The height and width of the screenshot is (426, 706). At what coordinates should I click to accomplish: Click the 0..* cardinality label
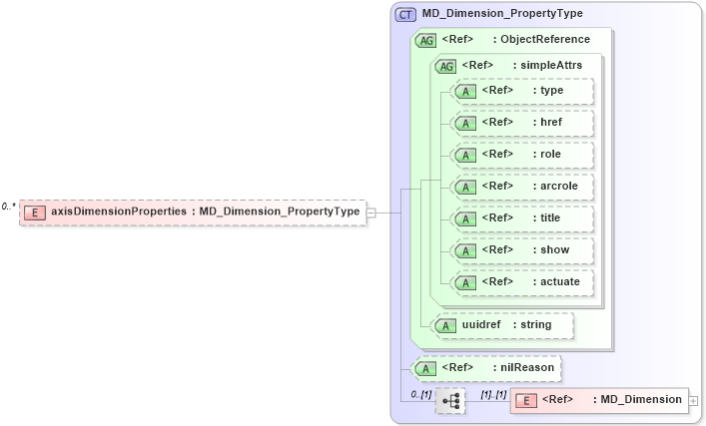8,207
